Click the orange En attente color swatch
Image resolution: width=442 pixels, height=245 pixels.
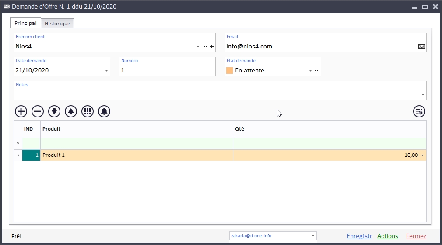pos(229,71)
